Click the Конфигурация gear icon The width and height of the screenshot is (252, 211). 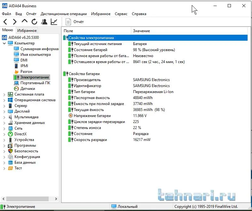point(10,157)
